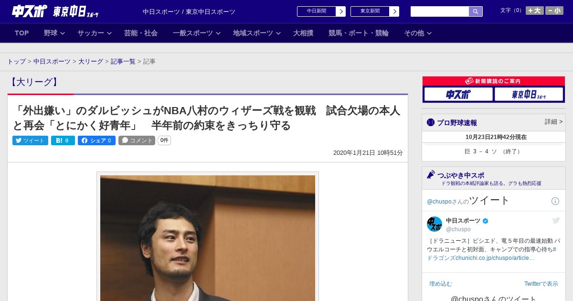573x301 pixels.
Task: Focus the header search input field
Action: coord(440,11)
